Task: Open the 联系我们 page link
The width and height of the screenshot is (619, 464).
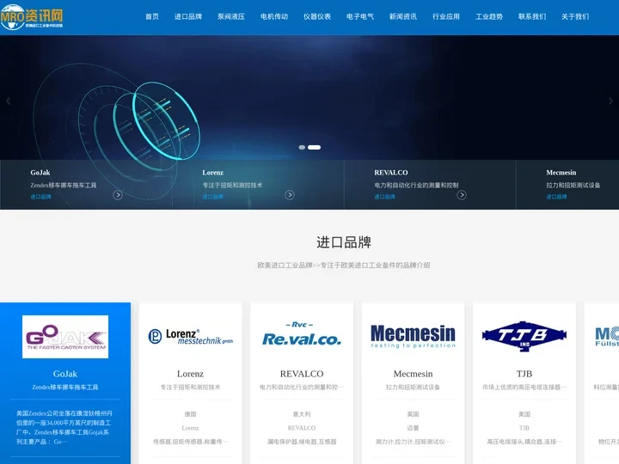Action: point(532,16)
